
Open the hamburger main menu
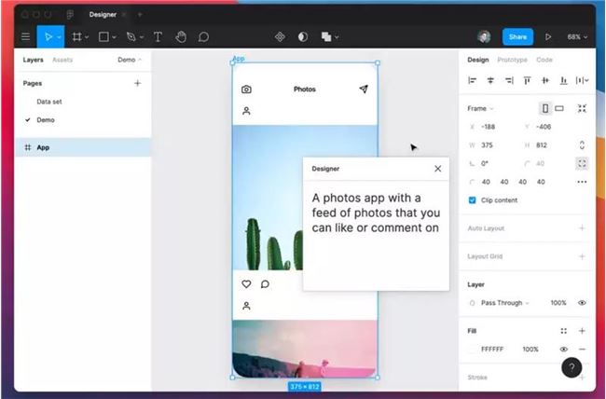coord(25,36)
